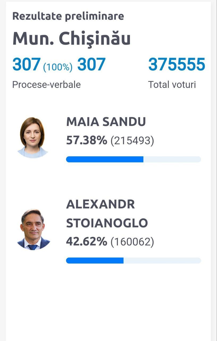Screen dimensions: 217x341
Task: Click the Procese-verbale label
Action: click(x=47, y=85)
